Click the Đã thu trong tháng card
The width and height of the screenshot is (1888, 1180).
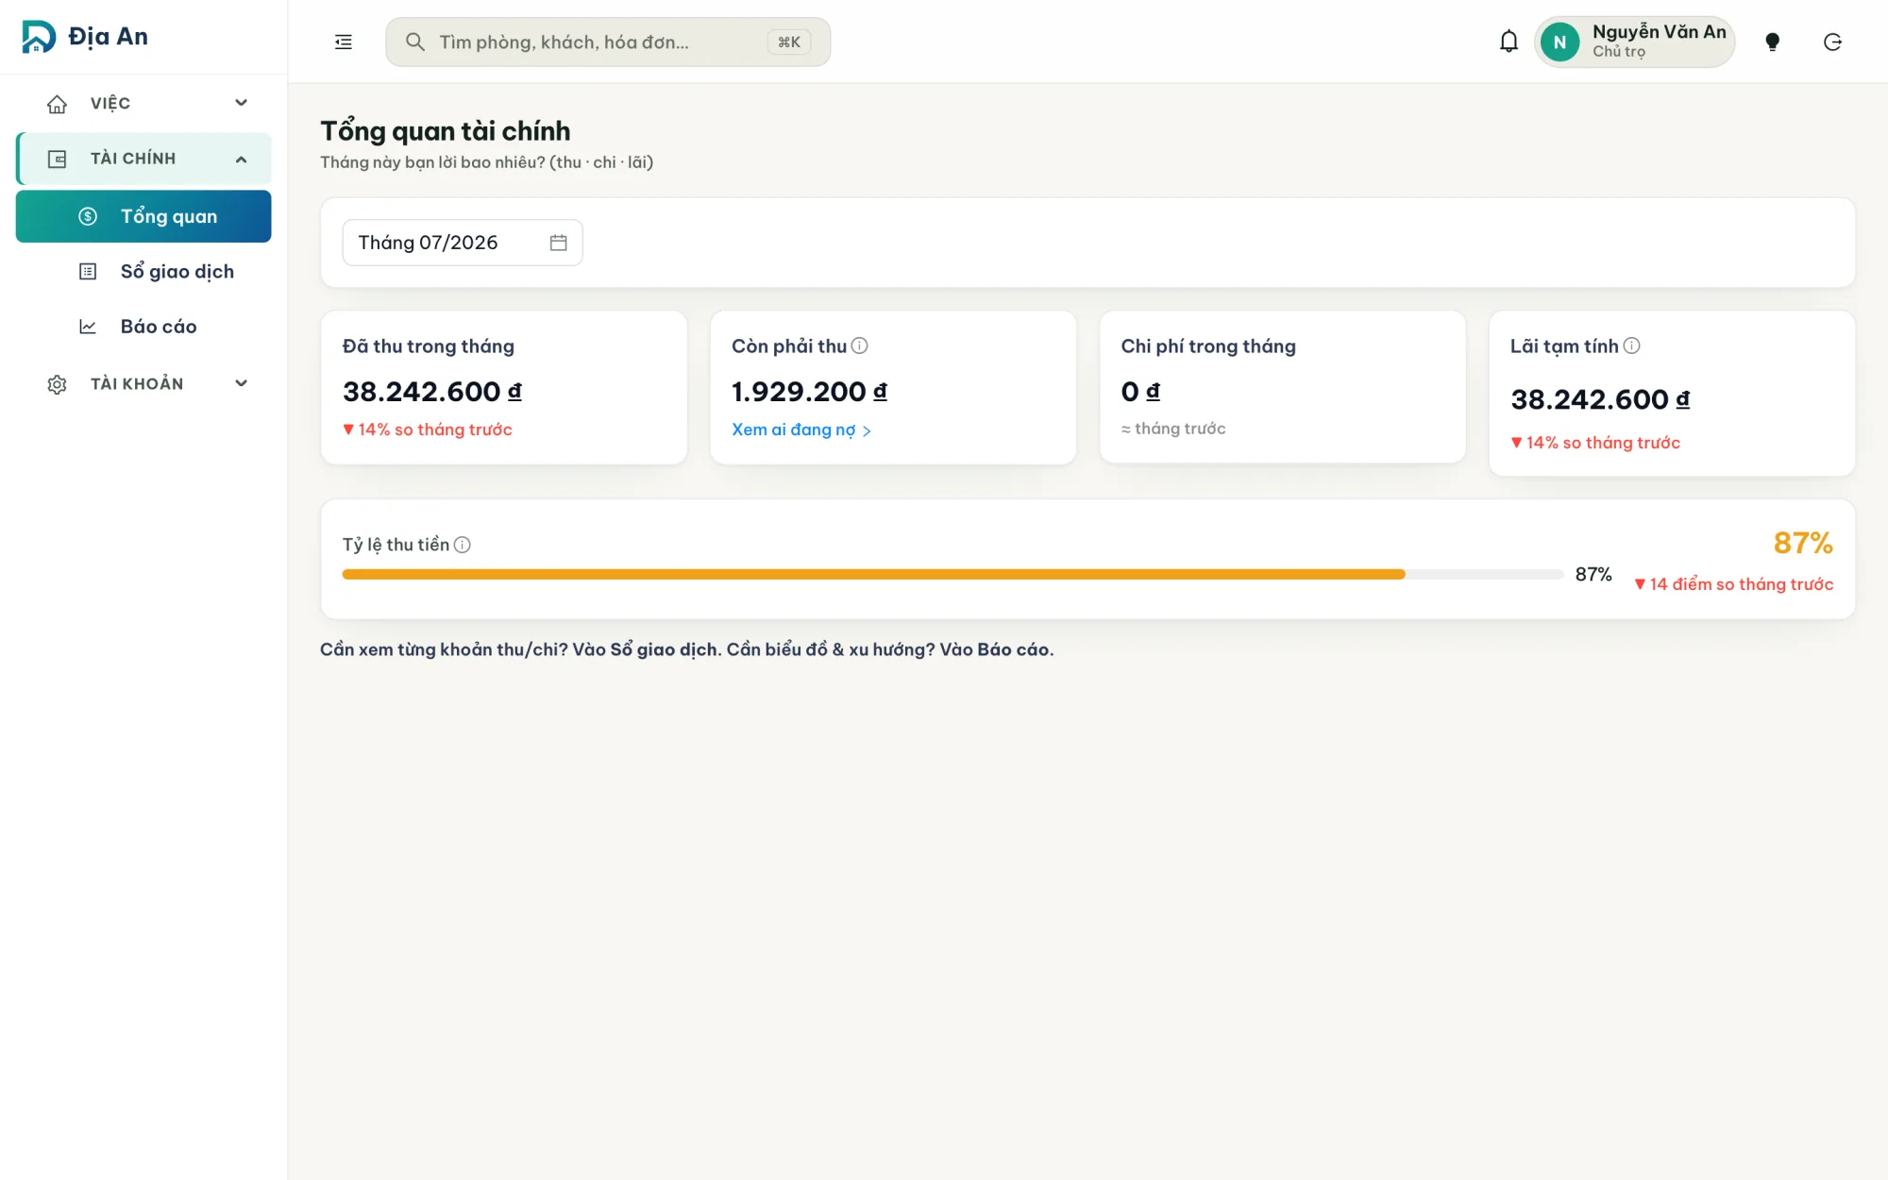click(504, 387)
